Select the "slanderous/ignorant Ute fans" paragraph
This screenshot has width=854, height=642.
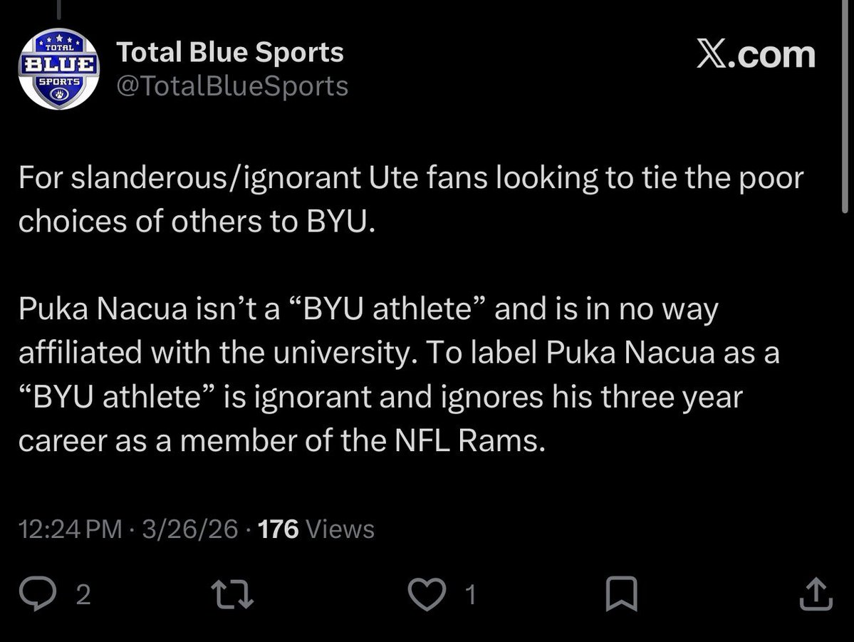[411, 200]
